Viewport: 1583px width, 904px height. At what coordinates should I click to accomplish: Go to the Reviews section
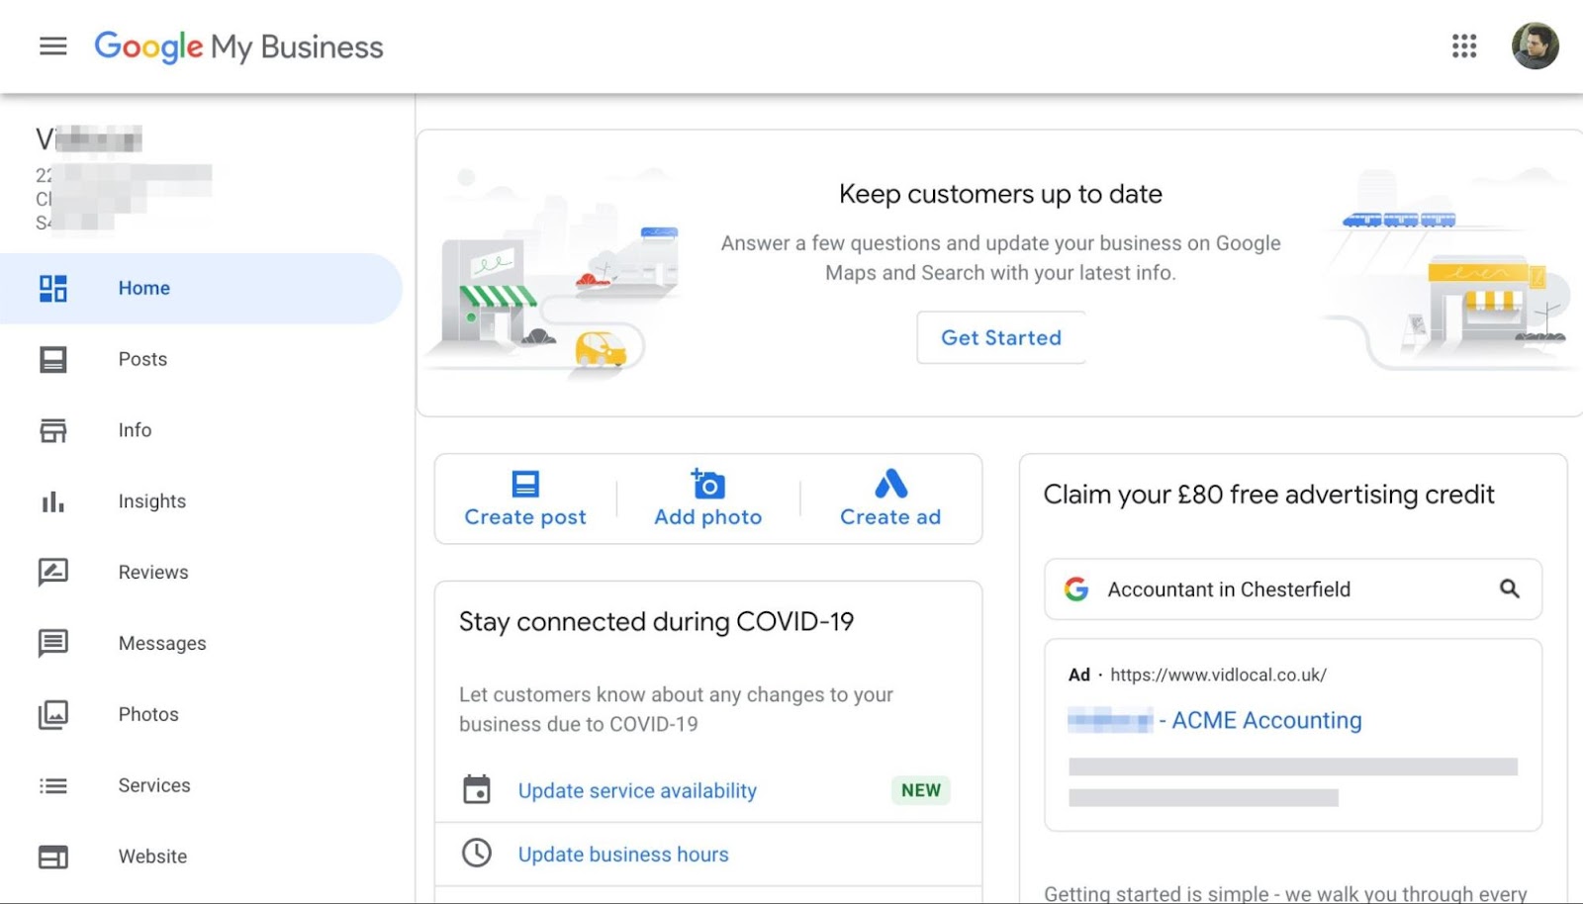[x=152, y=572]
